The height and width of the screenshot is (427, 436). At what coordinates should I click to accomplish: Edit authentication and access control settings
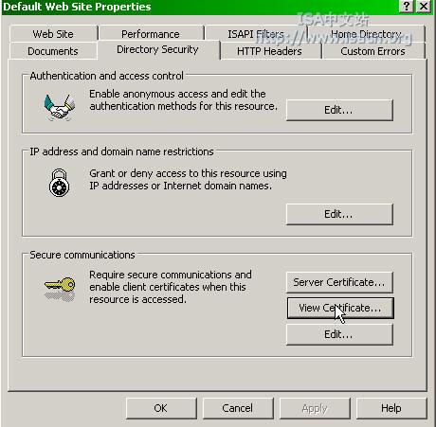(339, 110)
